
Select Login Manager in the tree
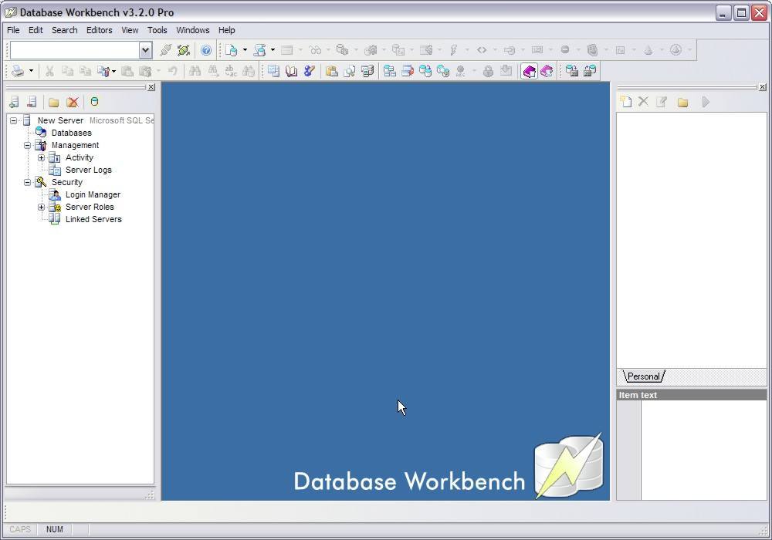point(93,194)
